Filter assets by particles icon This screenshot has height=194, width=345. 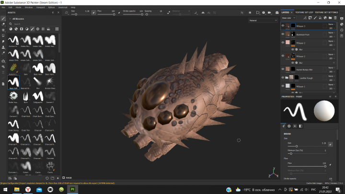[x=38, y=29]
